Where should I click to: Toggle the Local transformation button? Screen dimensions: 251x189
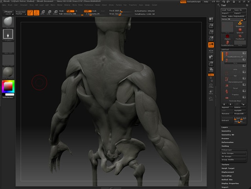pos(211,45)
